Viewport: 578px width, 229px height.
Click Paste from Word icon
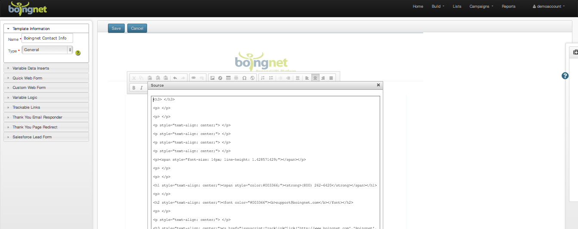[166, 78]
